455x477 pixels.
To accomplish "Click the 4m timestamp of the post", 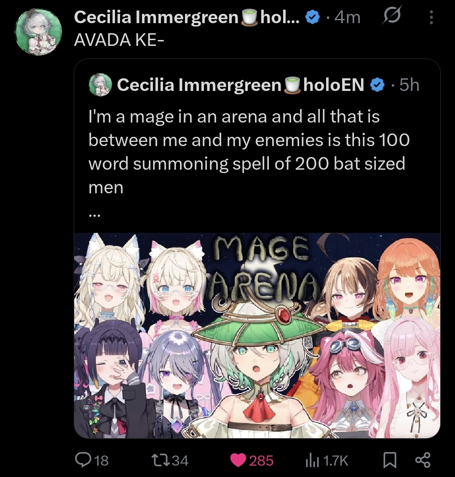I will [347, 17].
